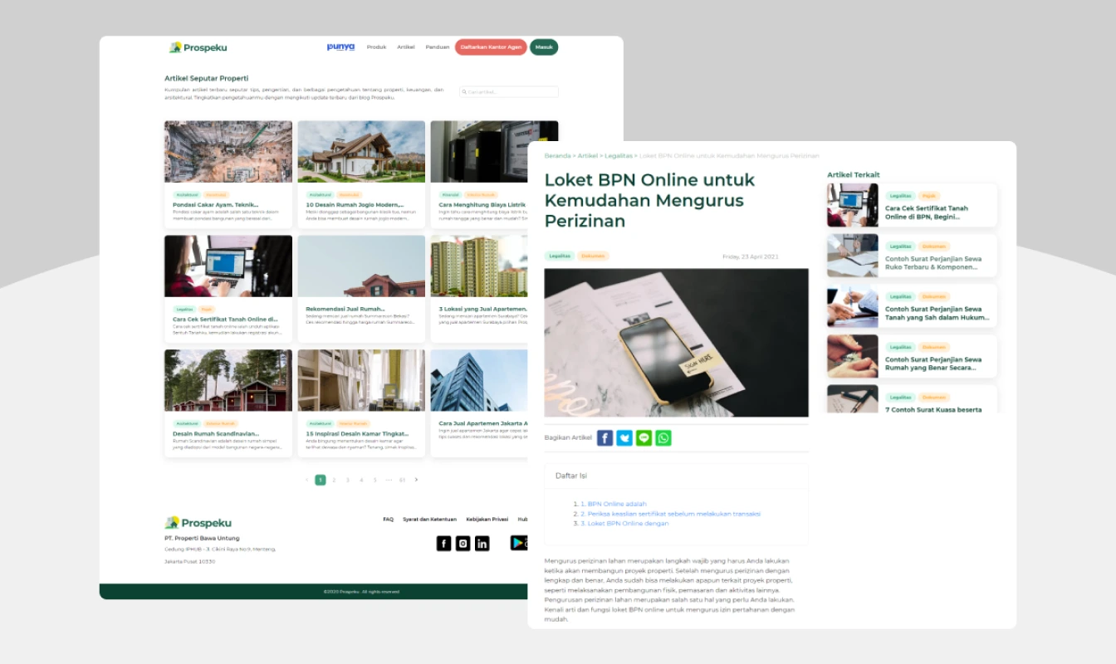Click Legalitas tag under the article headline

tap(560, 256)
